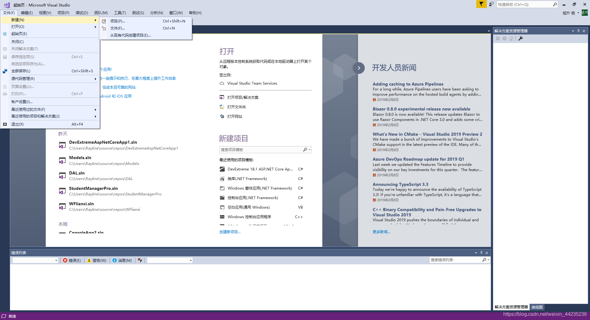Click the open folder icon
Screen dimensions: 590x320
222,107
